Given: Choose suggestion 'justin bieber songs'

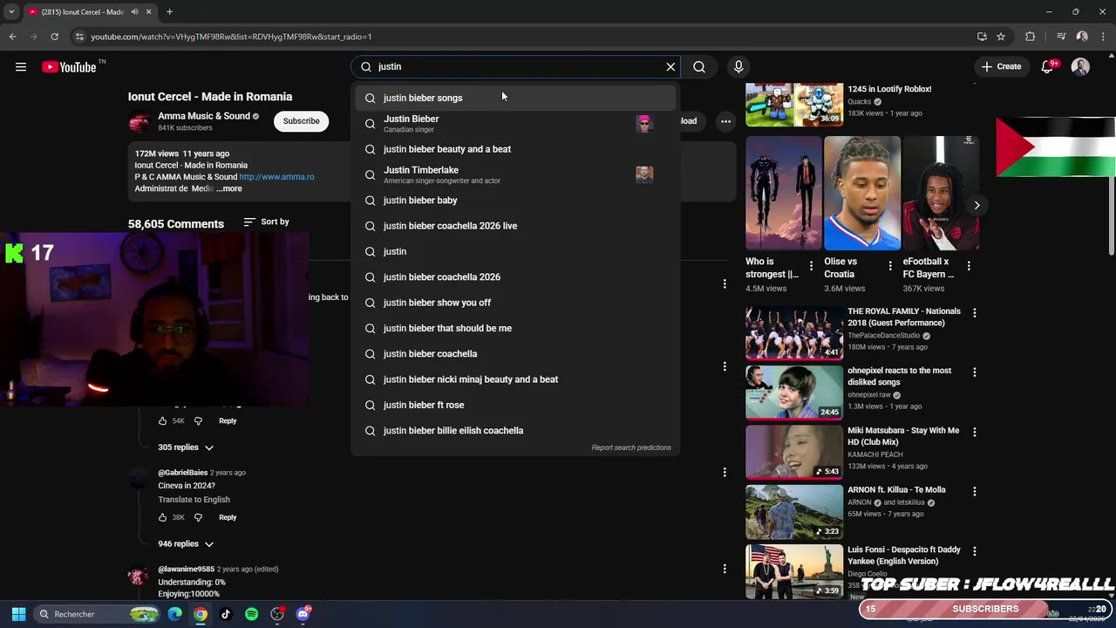Looking at the screenshot, I should coord(515,98).
